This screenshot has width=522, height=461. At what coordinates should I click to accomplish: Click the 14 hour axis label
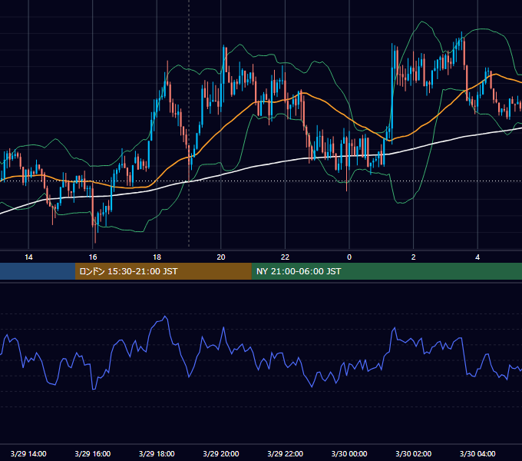(x=28, y=257)
